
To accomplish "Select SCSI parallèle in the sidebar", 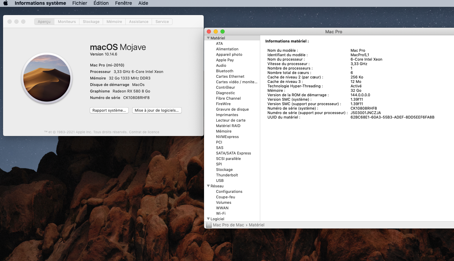I will pyautogui.click(x=228, y=159).
